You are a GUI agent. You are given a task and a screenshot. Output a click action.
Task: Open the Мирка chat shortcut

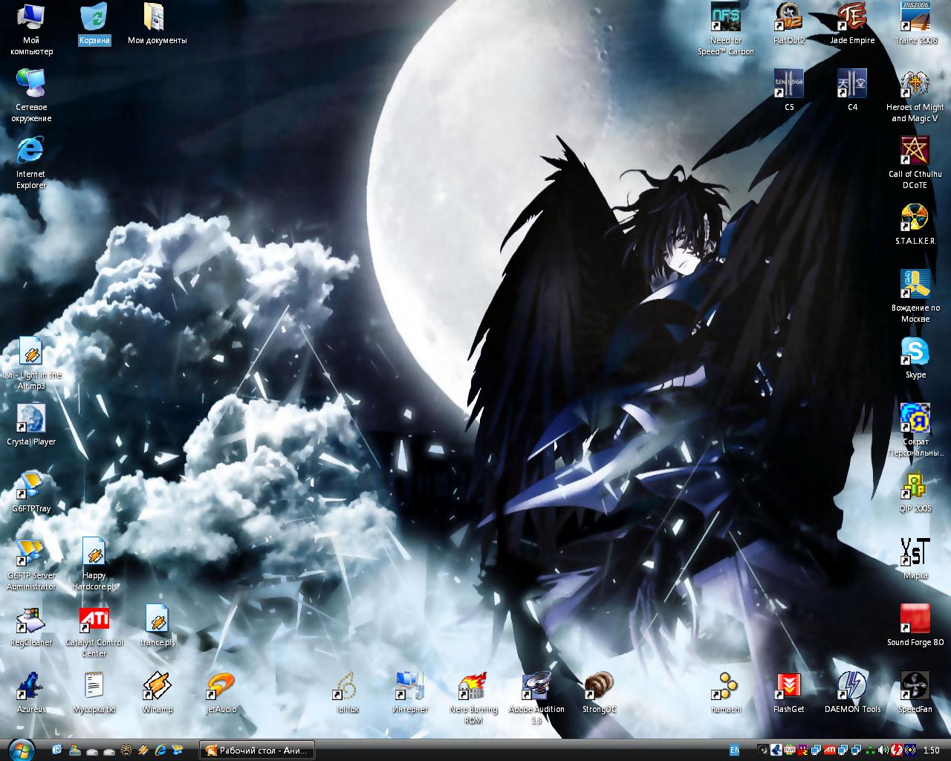[915, 560]
